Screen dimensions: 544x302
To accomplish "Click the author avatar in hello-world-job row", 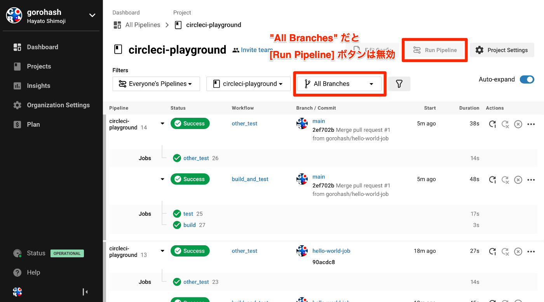I will coord(302,251).
